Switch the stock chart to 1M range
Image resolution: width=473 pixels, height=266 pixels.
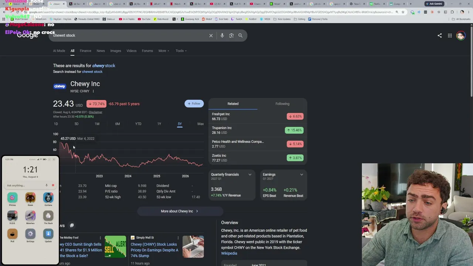pos(97,124)
